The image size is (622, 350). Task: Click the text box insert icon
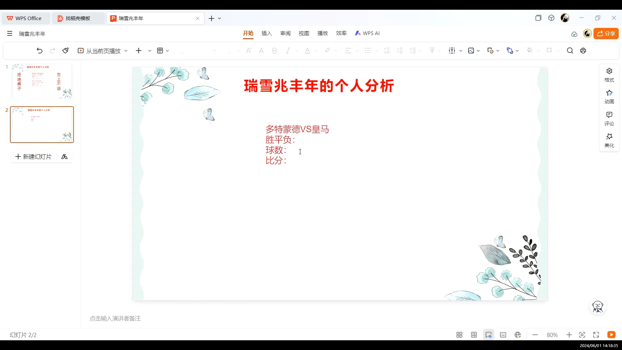(x=452, y=51)
